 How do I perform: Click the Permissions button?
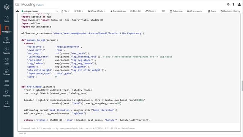click(x=118, y=11)
